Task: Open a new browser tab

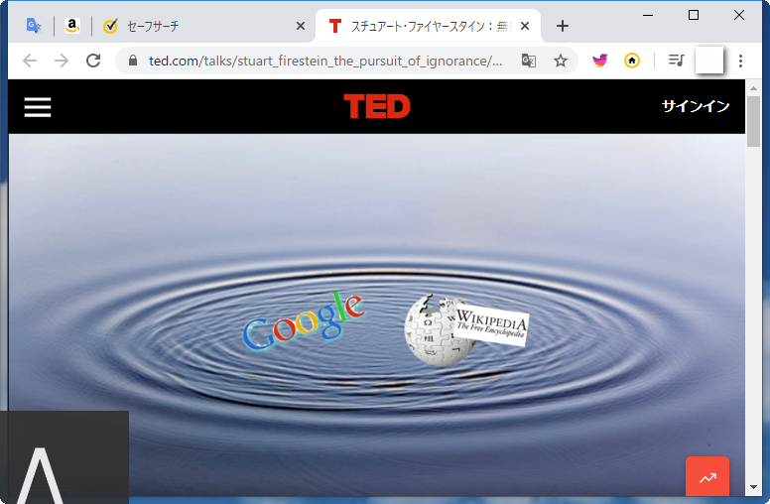Action: [563, 26]
